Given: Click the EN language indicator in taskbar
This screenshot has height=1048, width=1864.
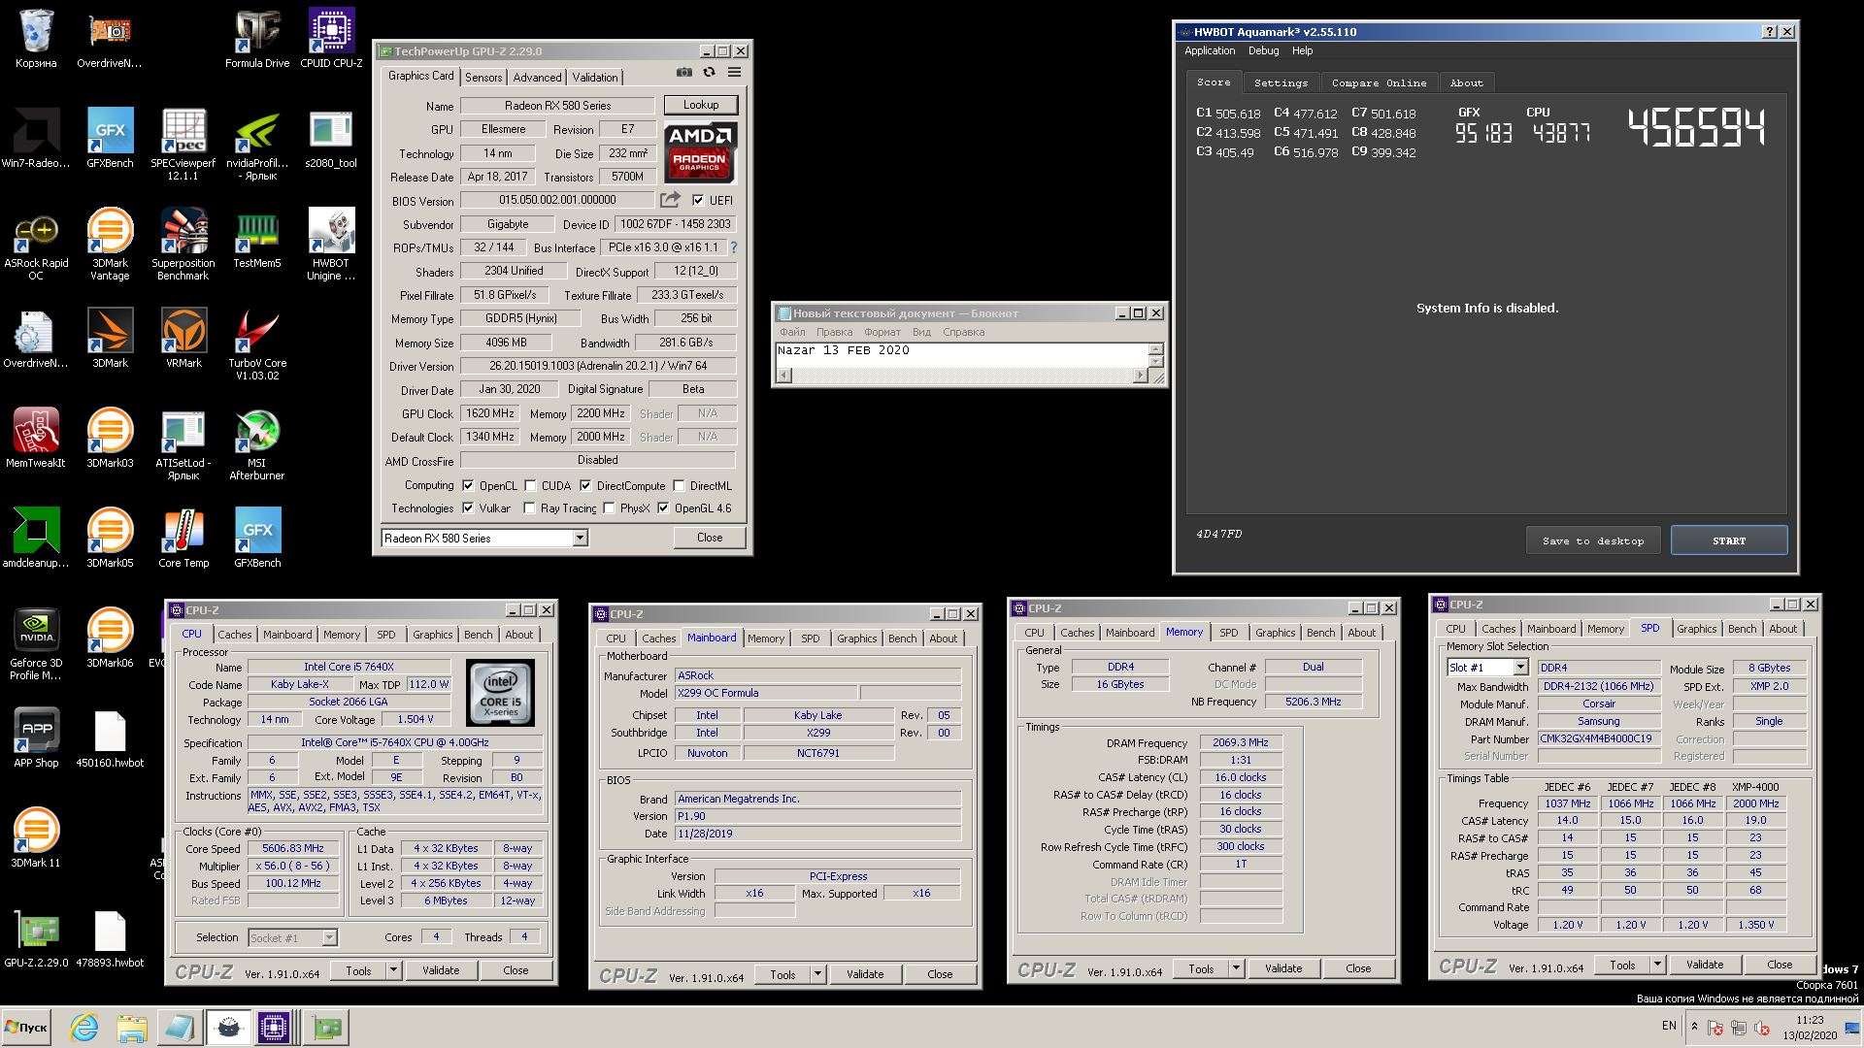Looking at the screenshot, I should [1669, 1026].
